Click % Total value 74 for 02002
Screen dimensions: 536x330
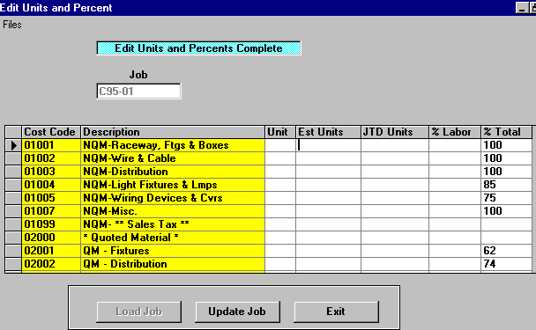click(x=507, y=264)
